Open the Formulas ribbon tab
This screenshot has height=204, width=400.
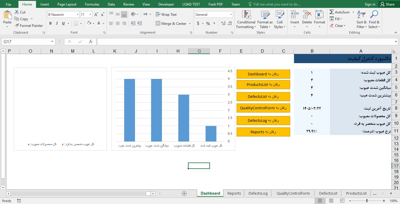coord(92,4)
